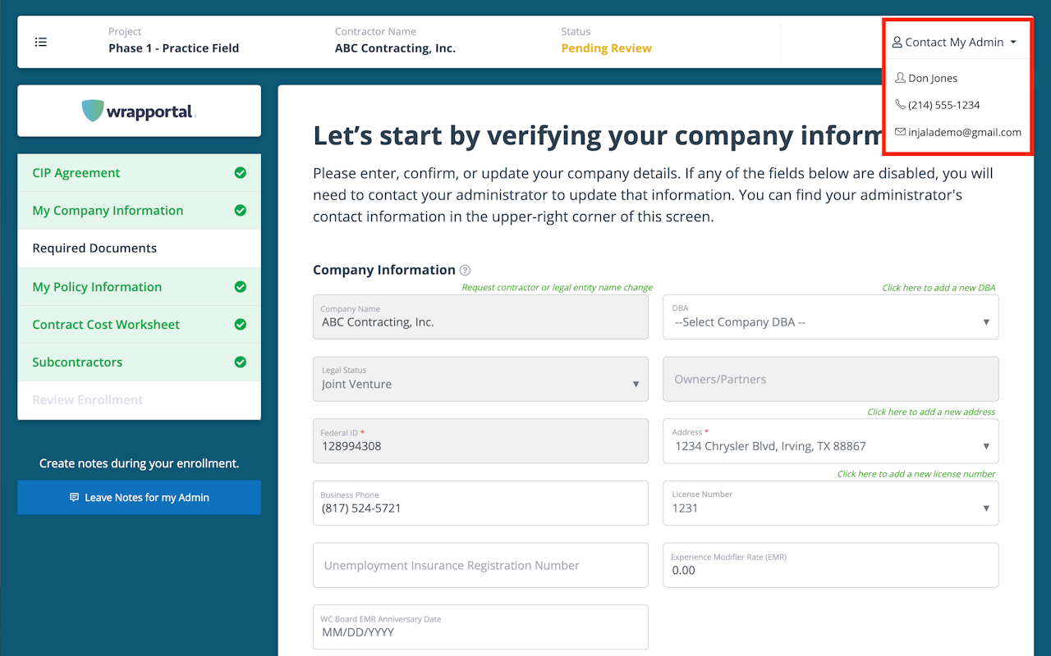
Task: Click the Company Information help question icon
Action: [466, 270]
